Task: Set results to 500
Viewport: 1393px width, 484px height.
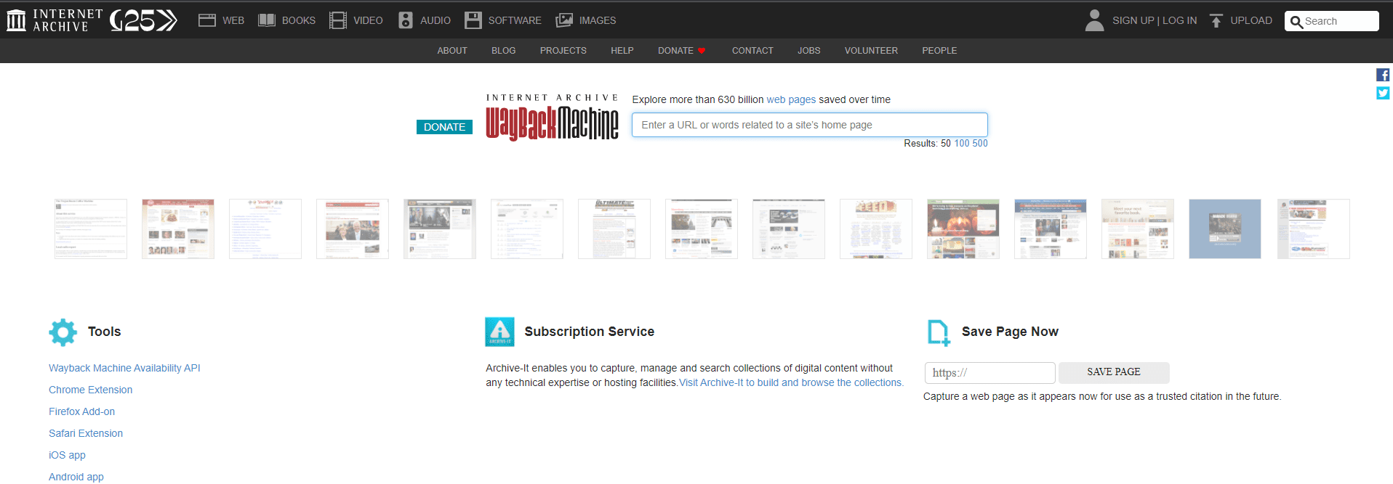Action: (980, 144)
